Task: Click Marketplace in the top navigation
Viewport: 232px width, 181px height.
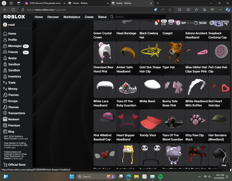Action: (72, 17)
